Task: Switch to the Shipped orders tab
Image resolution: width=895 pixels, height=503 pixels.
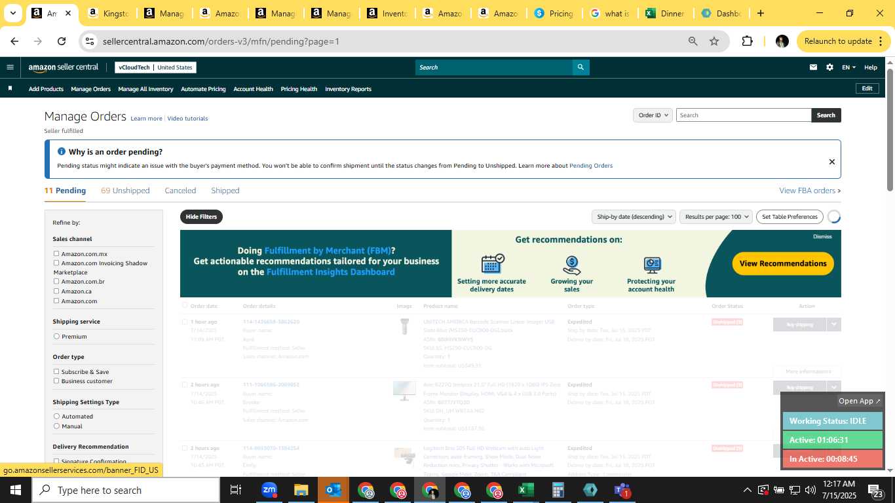Action: 225,191
